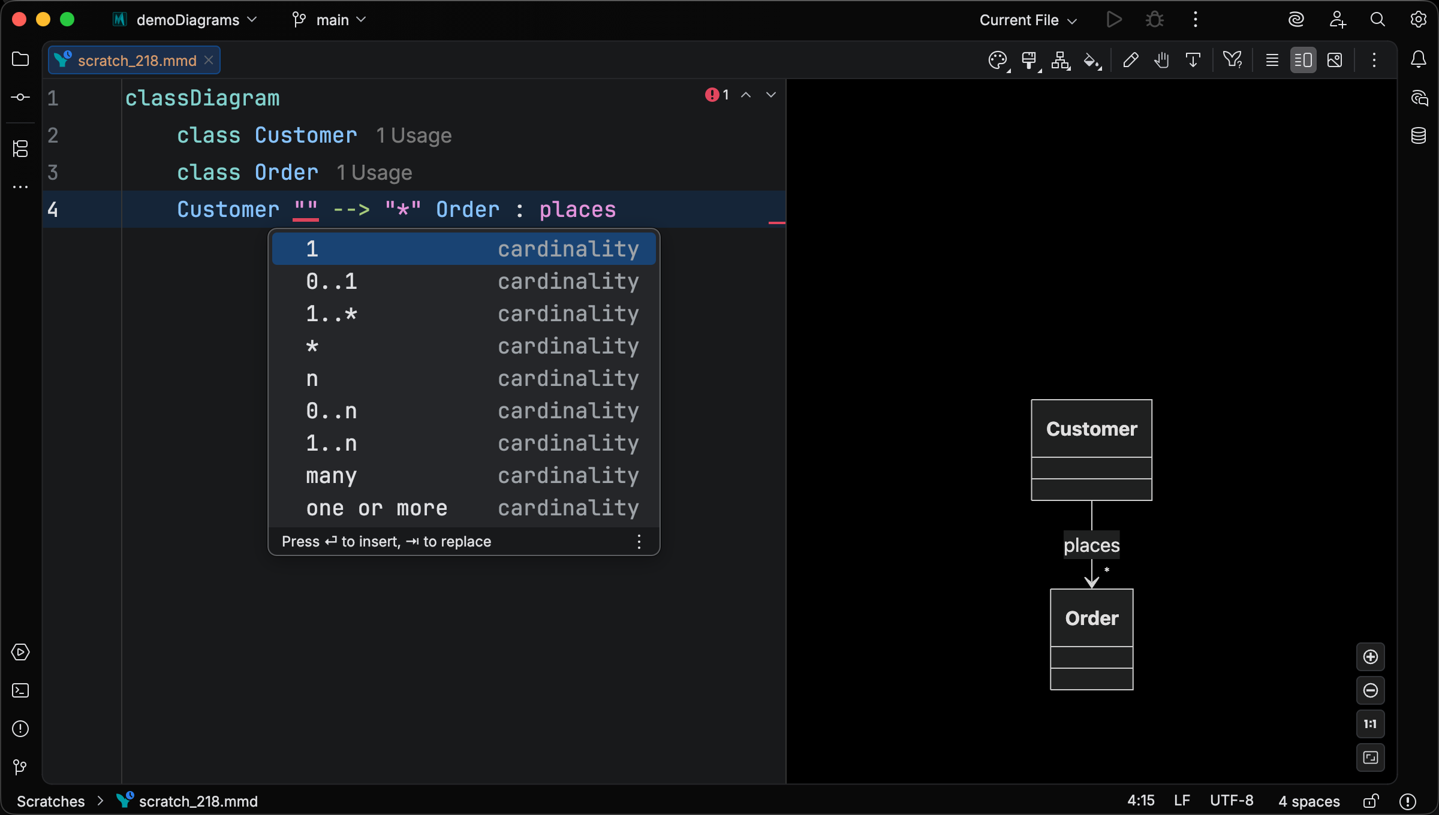This screenshot has height=815, width=1439.
Task: Click the Order class box in preview
Action: tap(1091, 639)
